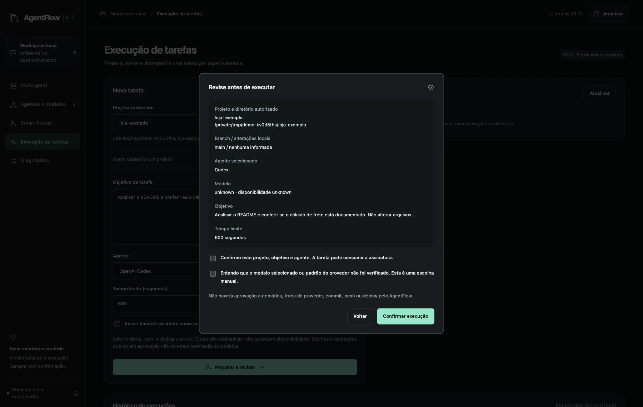643x407 pixels.
Task: Click the Workspace local terminal icon
Action: [x=13, y=53]
